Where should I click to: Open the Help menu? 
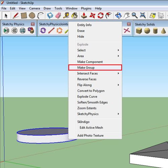pos(98,8)
